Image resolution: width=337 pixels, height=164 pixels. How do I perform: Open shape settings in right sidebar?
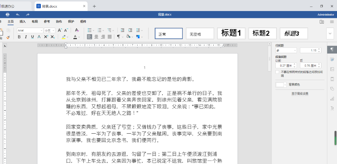(332, 89)
